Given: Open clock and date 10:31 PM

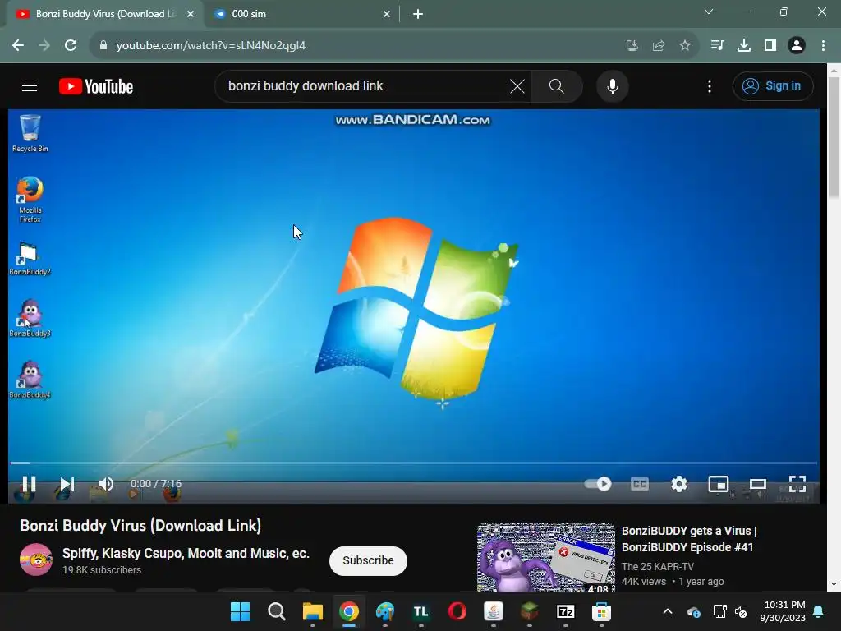Looking at the screenshot, I should pos(783,611).
